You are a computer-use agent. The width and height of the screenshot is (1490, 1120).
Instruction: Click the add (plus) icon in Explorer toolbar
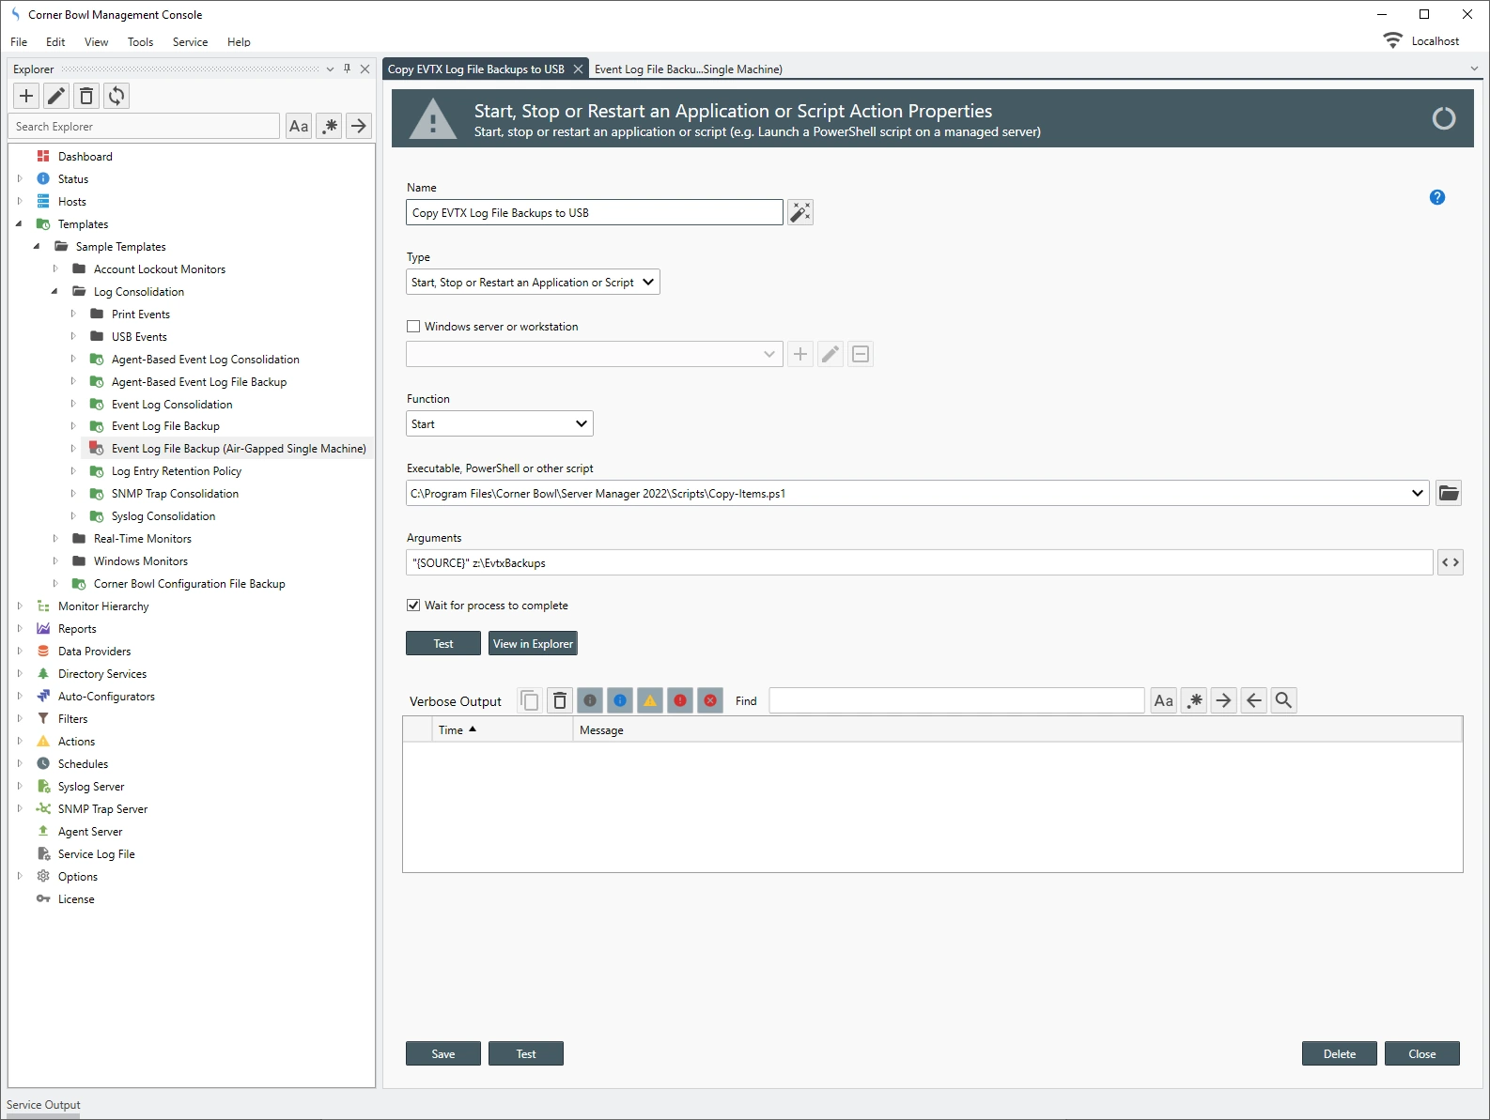26,96
